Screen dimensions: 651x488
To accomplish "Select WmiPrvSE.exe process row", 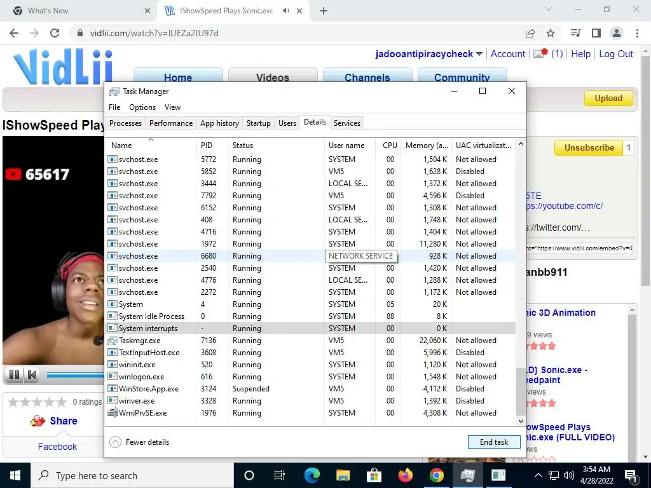I will (x=310, y=413).
